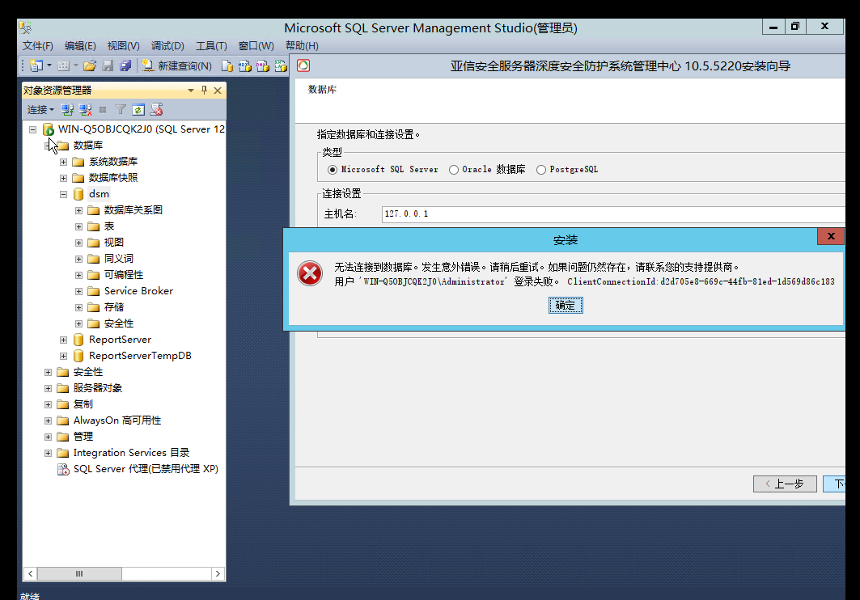Click the red error icon in the dialog
This screenshot has width=860, height=600.
coord(310,273)
